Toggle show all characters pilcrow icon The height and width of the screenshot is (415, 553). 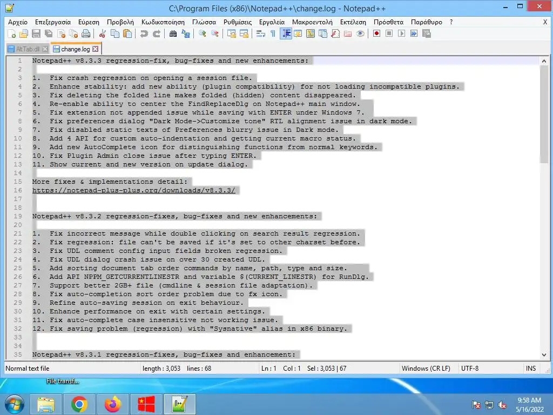tap(273, 34)
